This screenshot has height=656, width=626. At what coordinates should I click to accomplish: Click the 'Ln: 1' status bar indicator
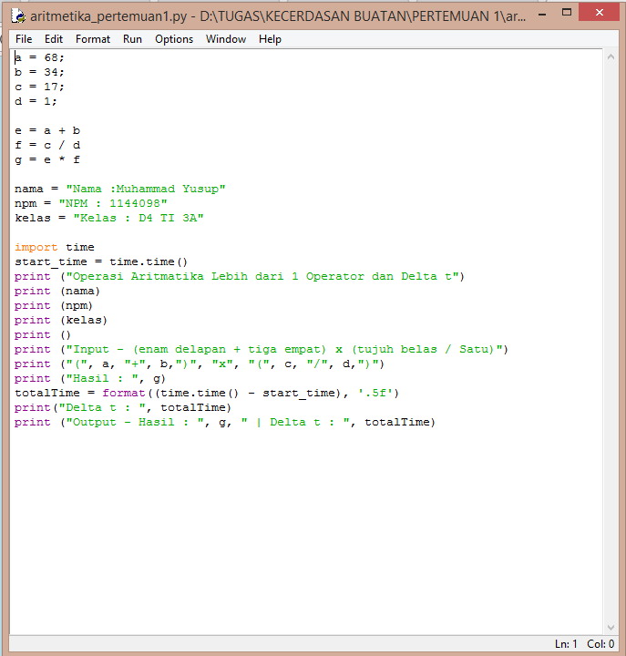(x=566, y=644)
